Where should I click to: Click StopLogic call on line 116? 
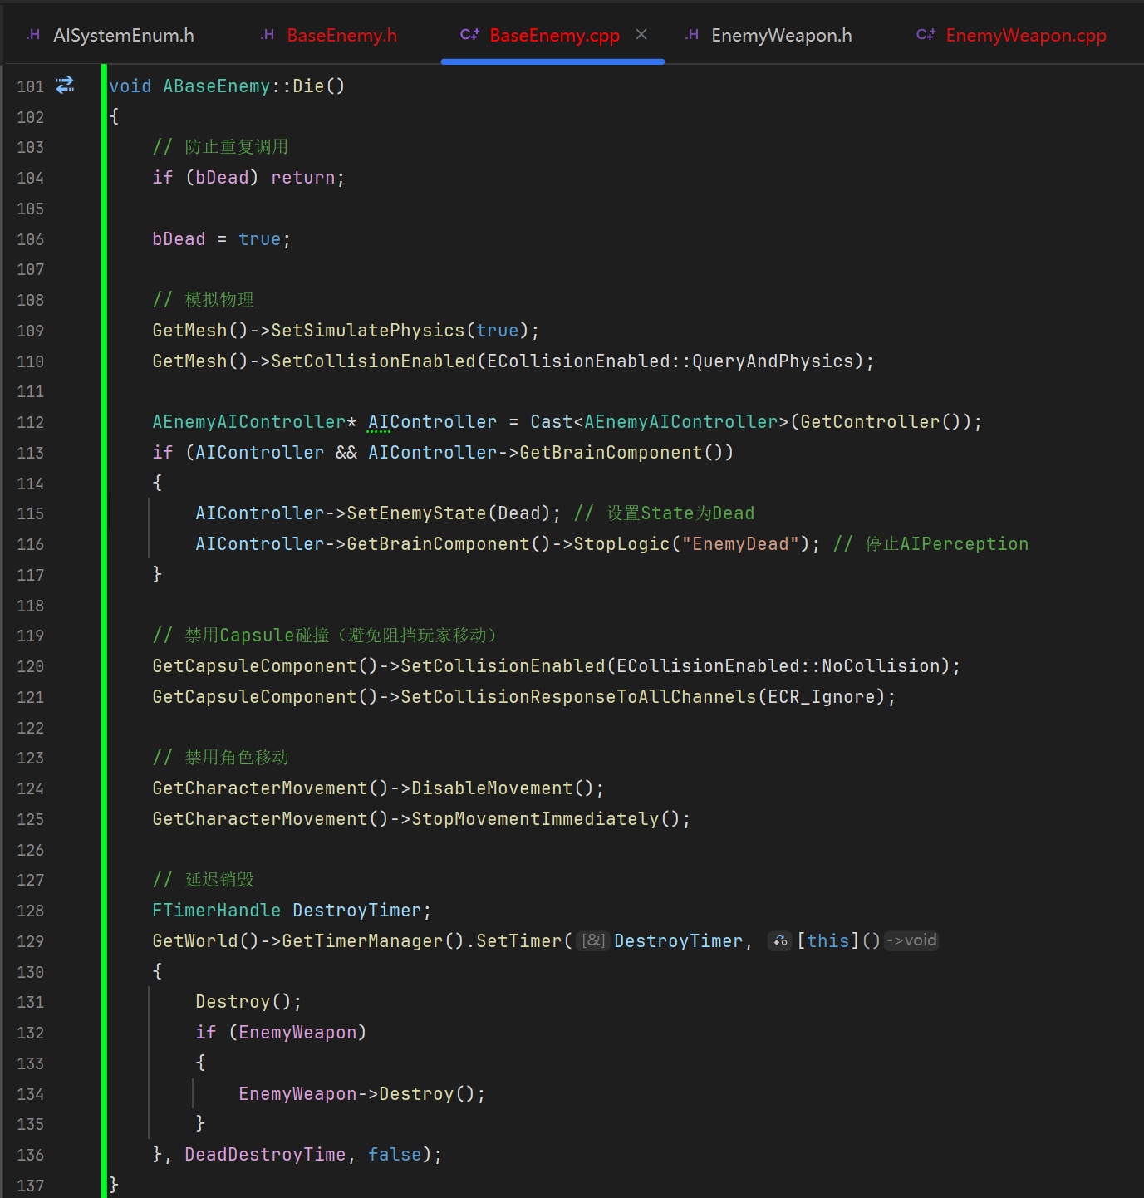pos(621,544)
